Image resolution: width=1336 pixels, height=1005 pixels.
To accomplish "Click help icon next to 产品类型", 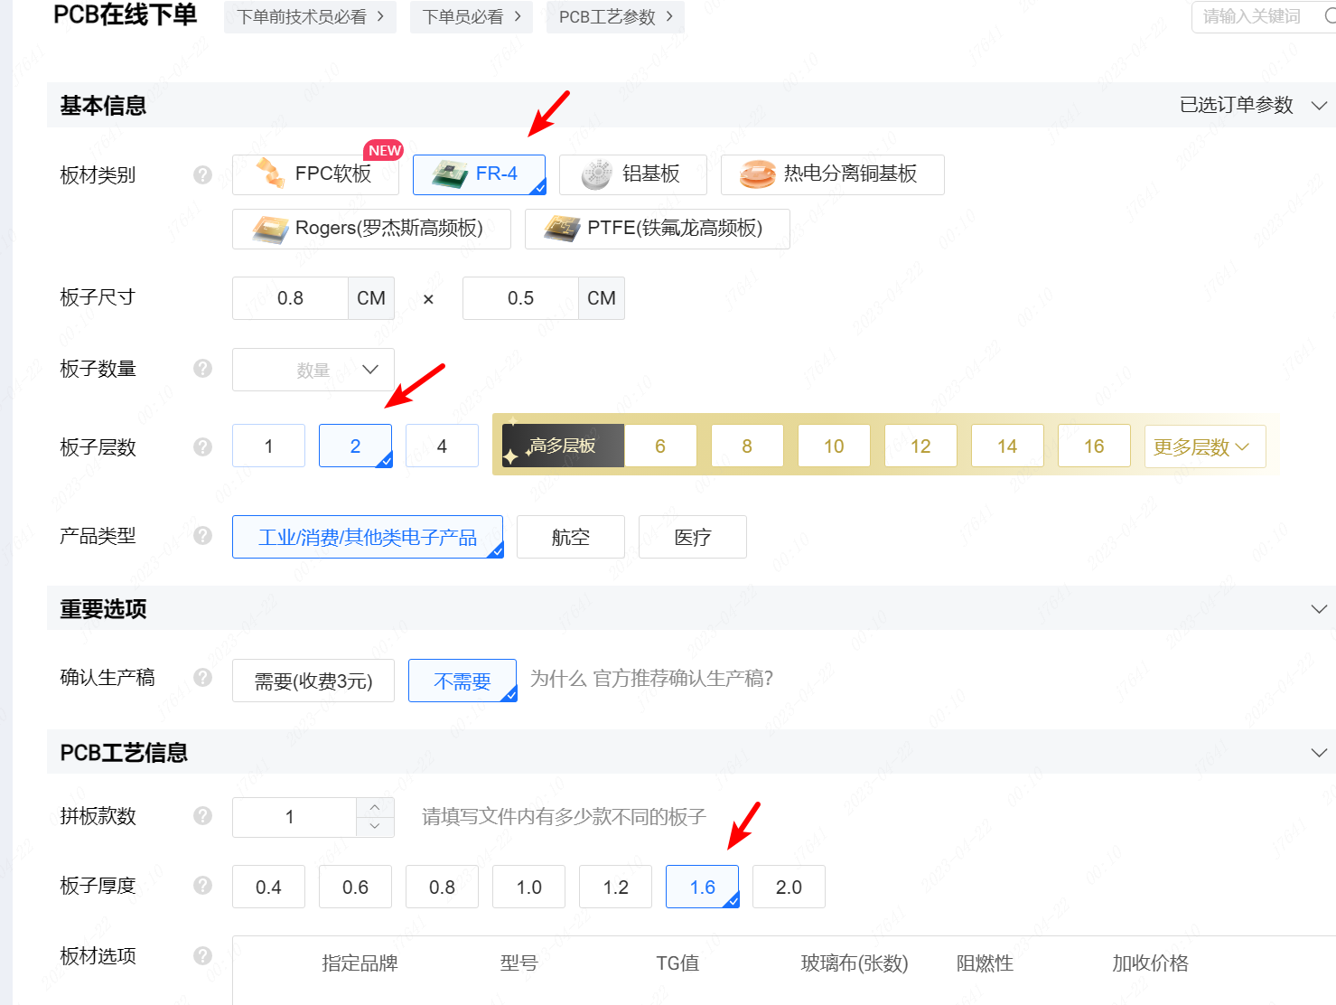I will pyautogui.click(x=202, y=535).
